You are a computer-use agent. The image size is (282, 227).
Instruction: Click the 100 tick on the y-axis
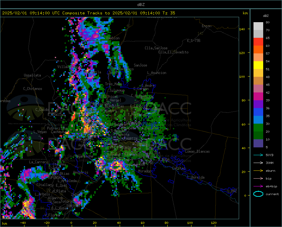[242, 76]
